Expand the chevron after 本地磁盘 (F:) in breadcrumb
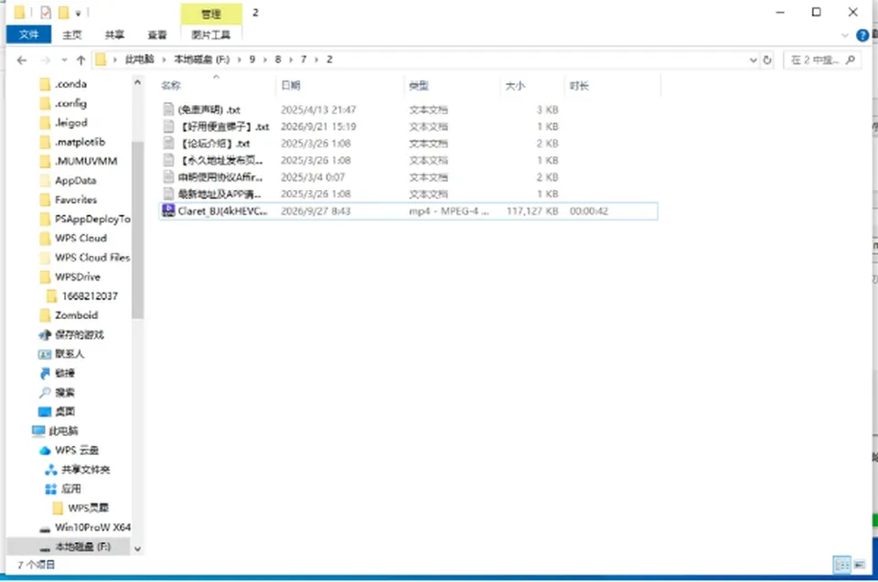Screen dimensions: 878x582 [239, 59]
